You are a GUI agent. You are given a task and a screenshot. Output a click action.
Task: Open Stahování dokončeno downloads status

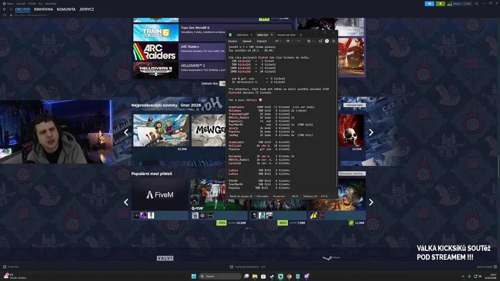[x=248, y=267]
